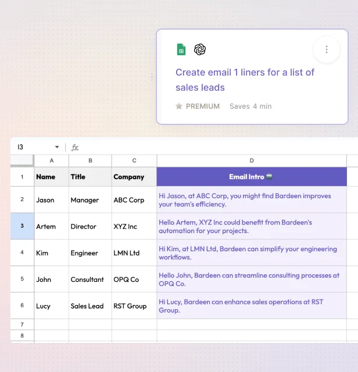The width and height of the screenshot is (358, 372).
Task: Select column D header
Action: click(x=252, y=161)
